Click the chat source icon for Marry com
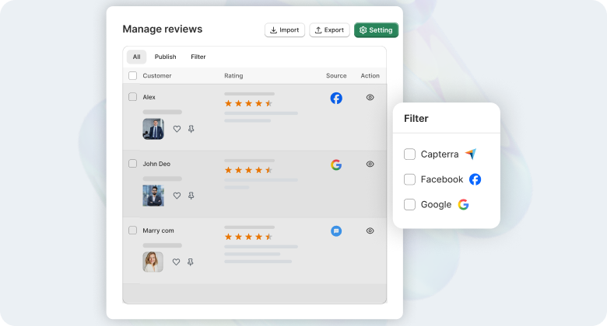Viewport: 607px width, 326px height. (336, 231)
